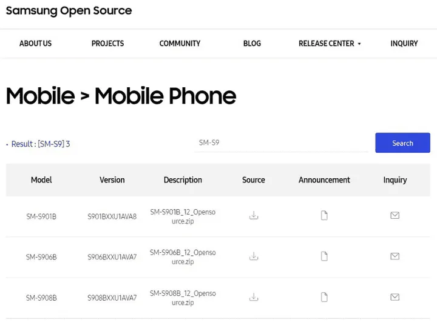Go to the Projects menu item
This screenshot has width=437, height=331.
click(x=107, y=44)
